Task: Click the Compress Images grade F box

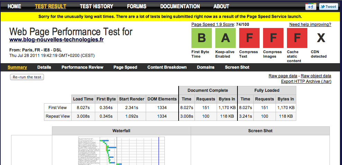Action: click(273, 38)
